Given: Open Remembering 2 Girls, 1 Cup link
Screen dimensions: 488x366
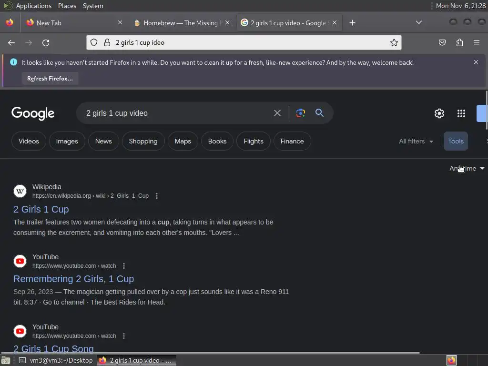Looking at the screenshot, I should (x=73, y=279).
